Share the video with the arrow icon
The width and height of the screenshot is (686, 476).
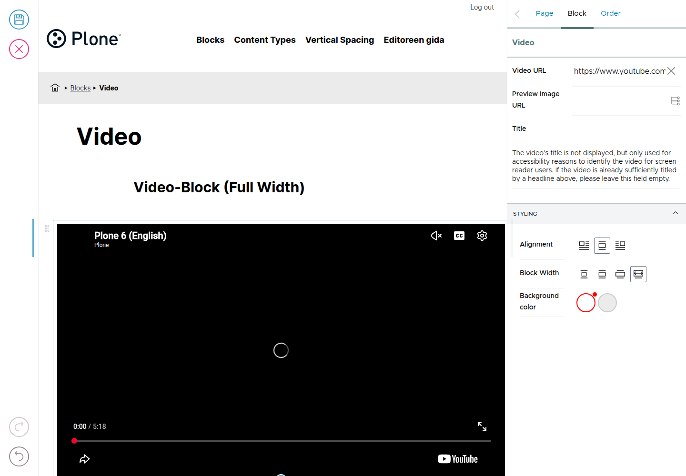click(84, 459)
